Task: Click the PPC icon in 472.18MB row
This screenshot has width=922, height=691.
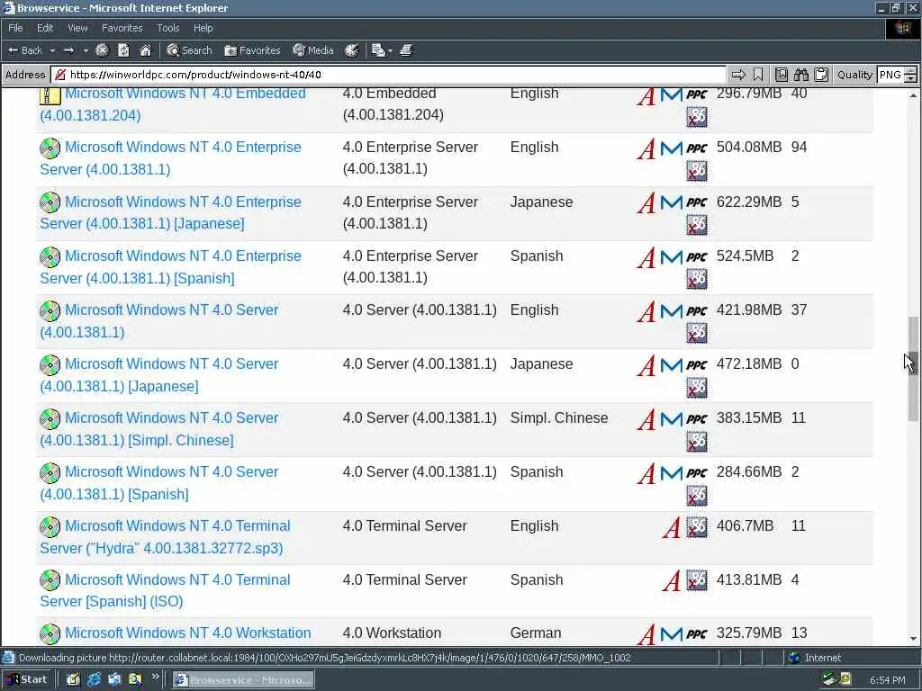Action: (697, 365)
